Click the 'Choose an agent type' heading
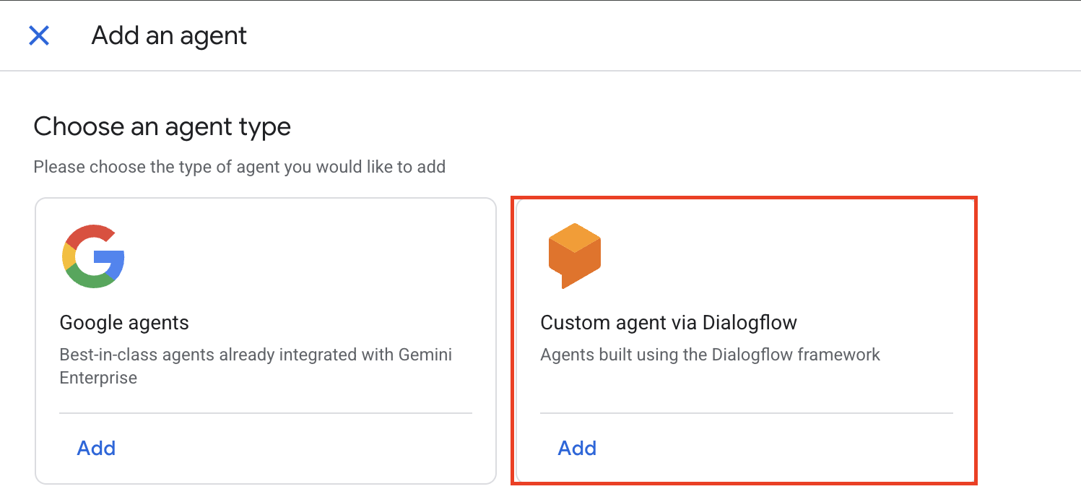The height and width of the screenshot is (489, 1081). click(x=162, y=126)
